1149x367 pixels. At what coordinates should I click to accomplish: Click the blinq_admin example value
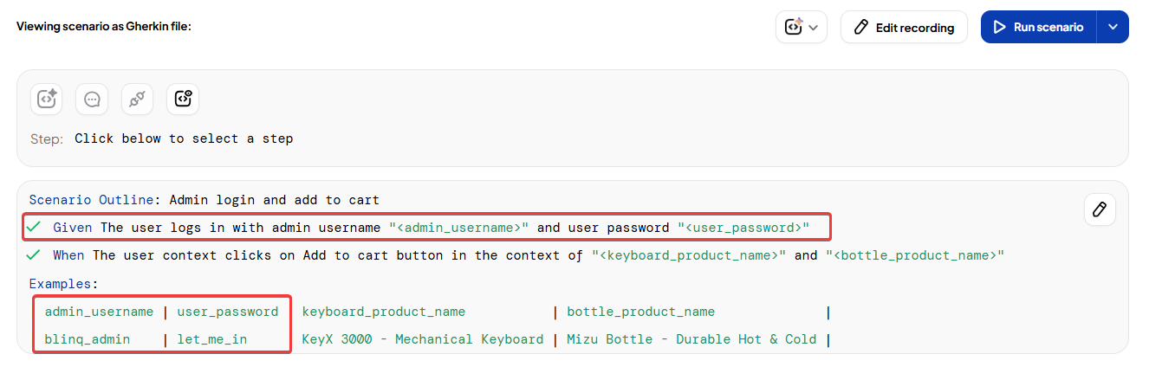pos(88,339)
